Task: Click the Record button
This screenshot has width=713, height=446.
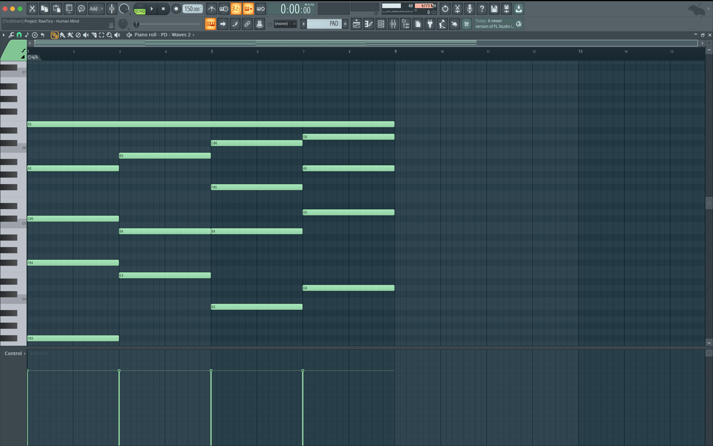Action: tap(176, 9)
